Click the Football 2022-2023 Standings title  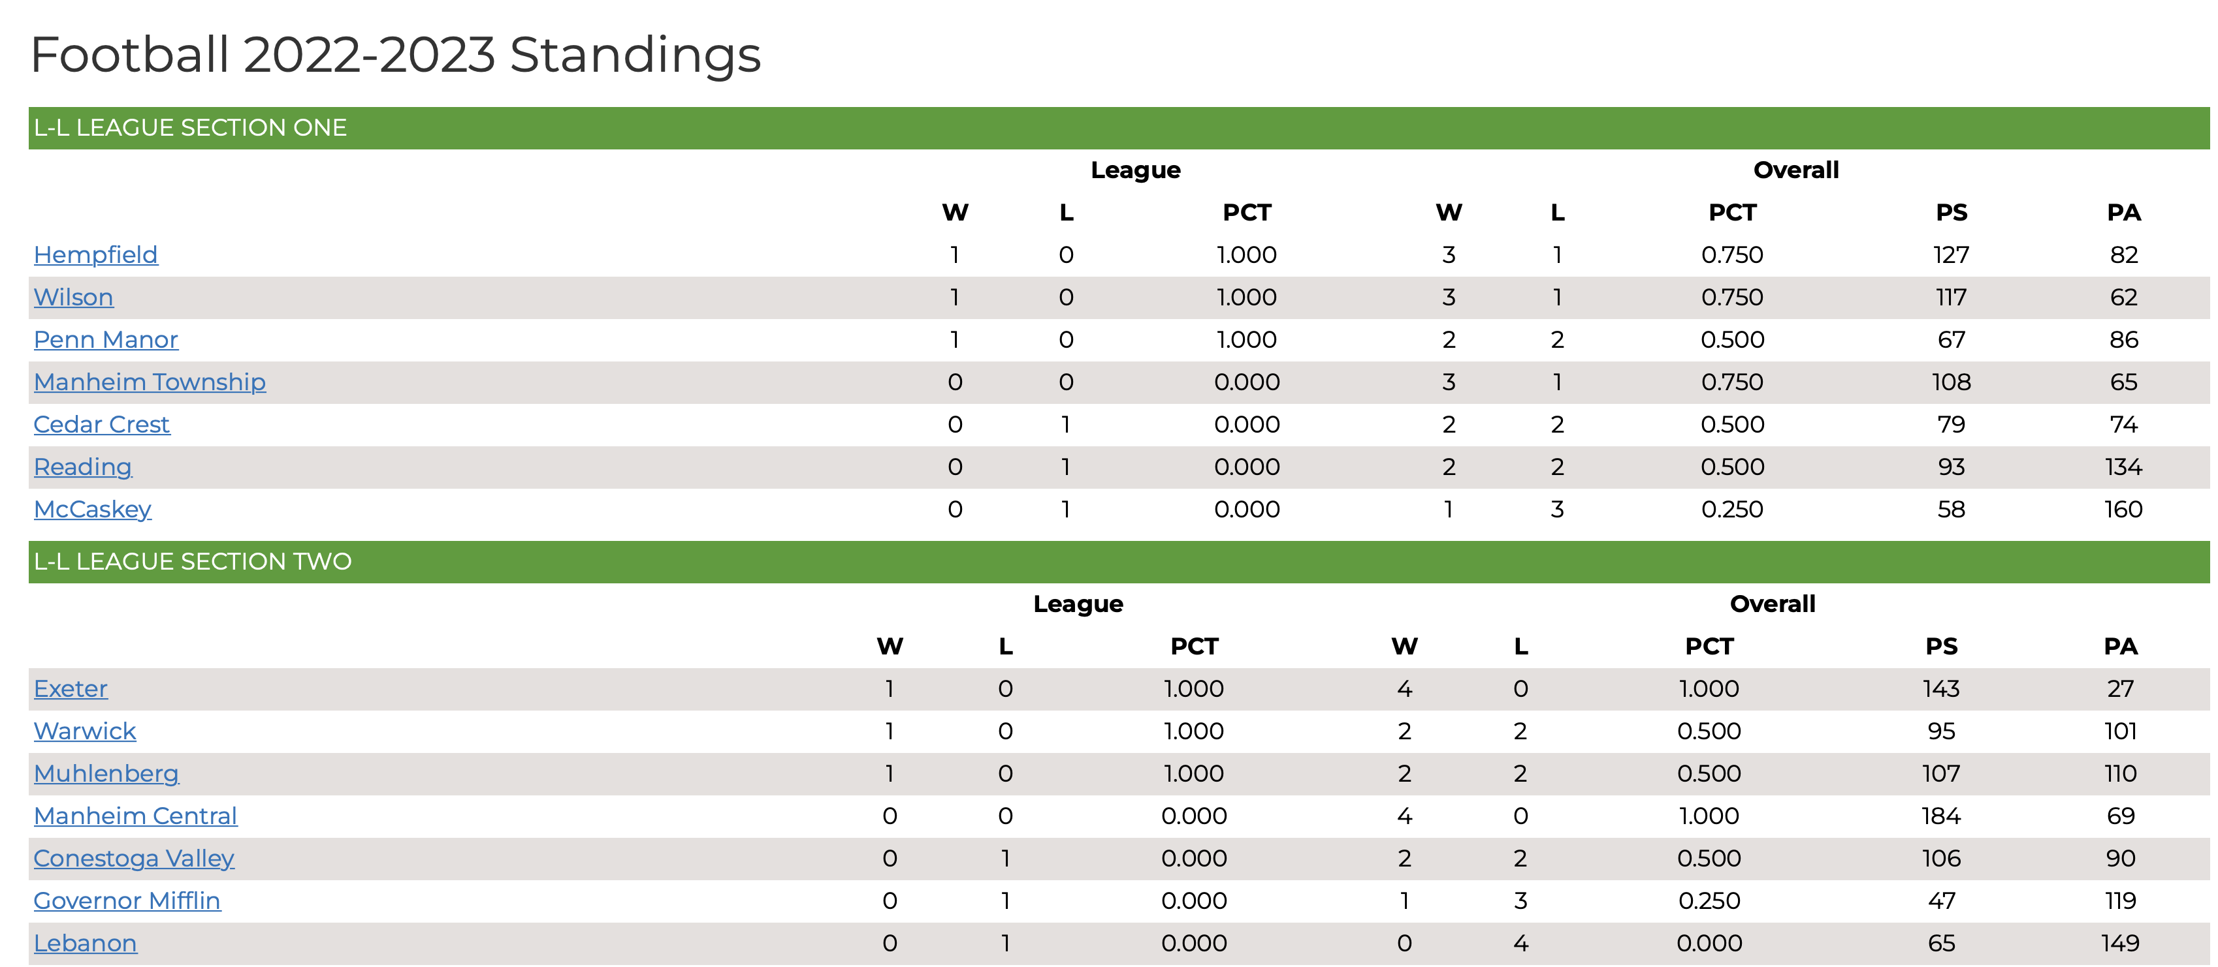point(395,55)
